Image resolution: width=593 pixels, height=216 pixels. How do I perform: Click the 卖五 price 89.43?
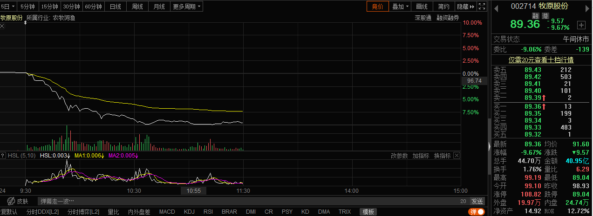point(533,70)
